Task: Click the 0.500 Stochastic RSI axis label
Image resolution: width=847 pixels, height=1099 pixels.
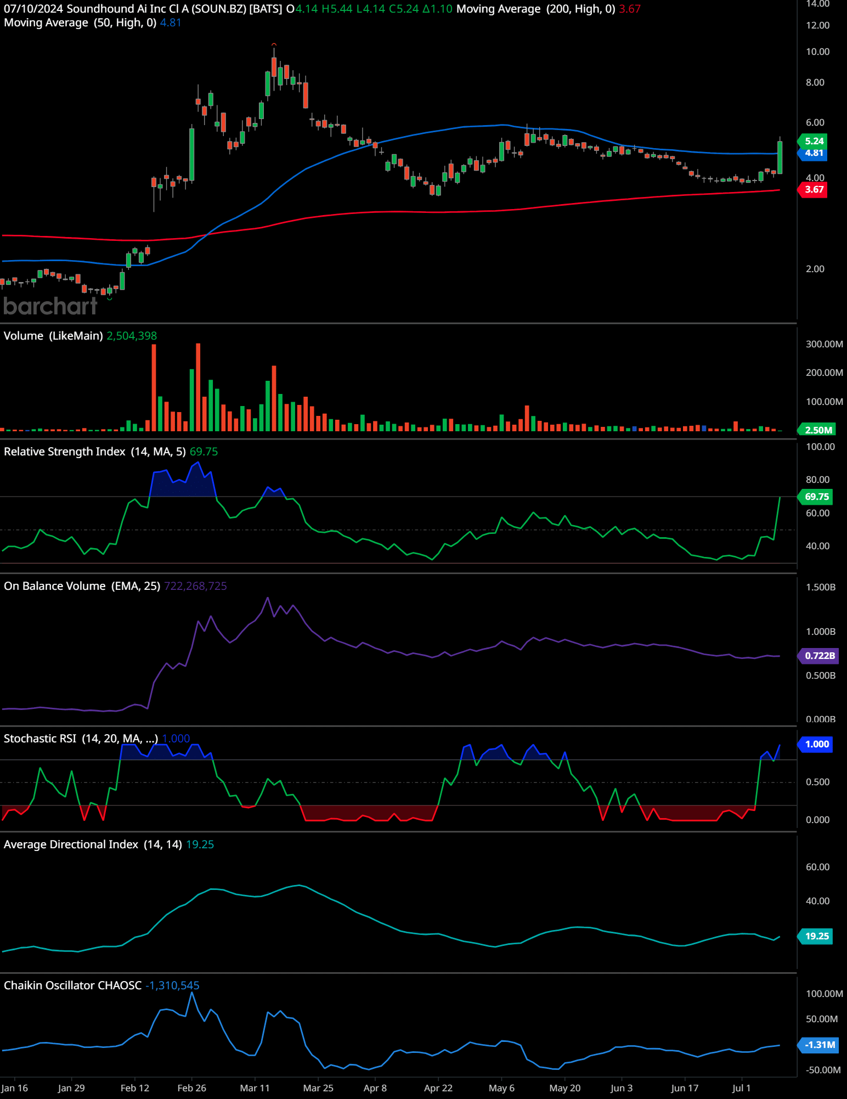Action: point(817,782)
